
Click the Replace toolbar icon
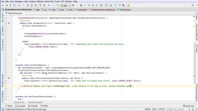tap(44, 6)
